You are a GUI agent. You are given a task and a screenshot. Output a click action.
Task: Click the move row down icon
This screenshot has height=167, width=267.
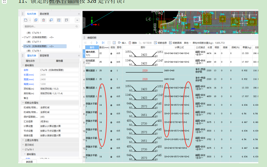pyautogui.click(x=114, y=43)
